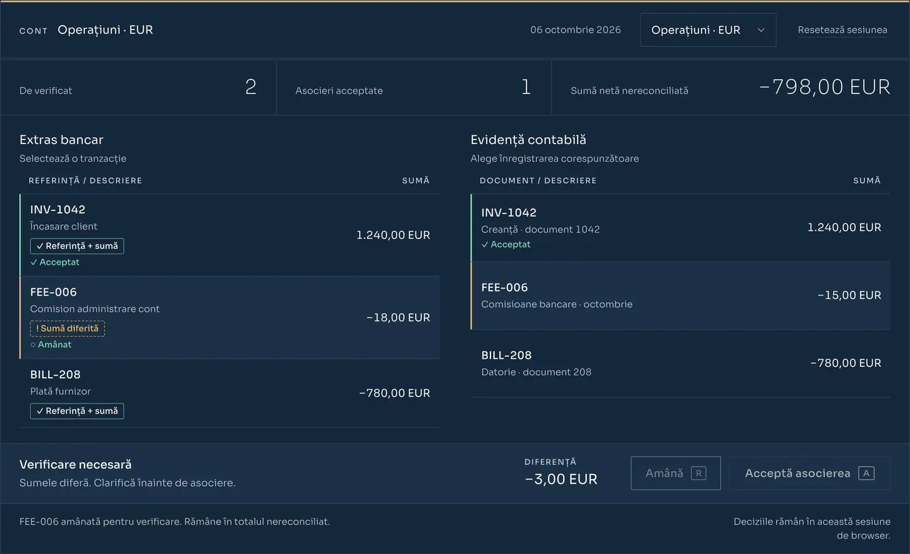The image size is (910, 554).
Task: Click the Referință / Descriere column header
Action: coord(85,181)
